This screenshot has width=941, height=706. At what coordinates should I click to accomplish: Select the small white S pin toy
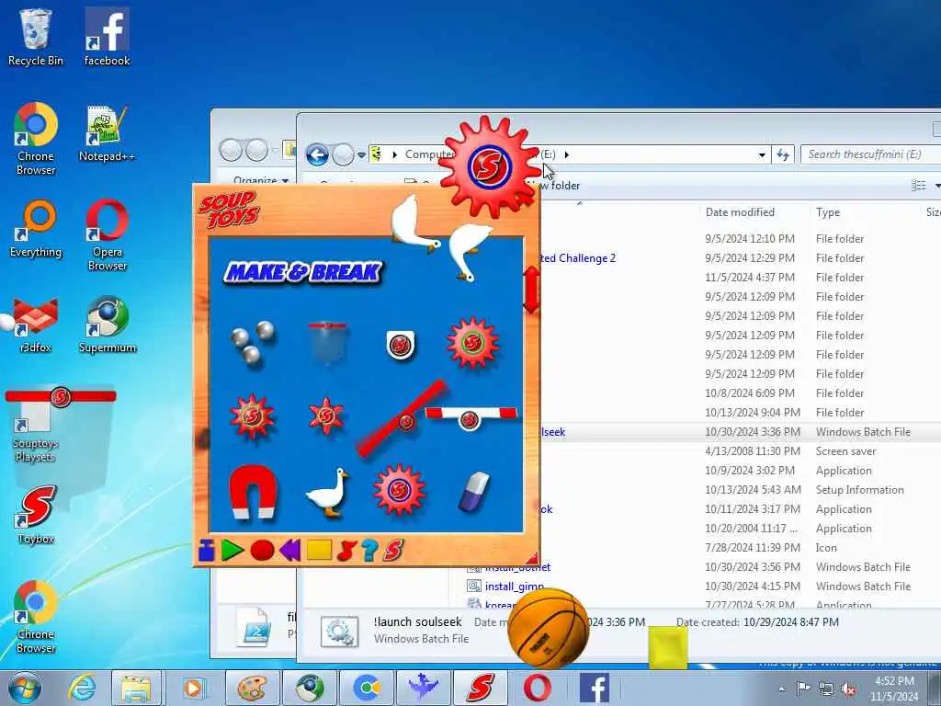pyautogui.click(x=401, y=345)
